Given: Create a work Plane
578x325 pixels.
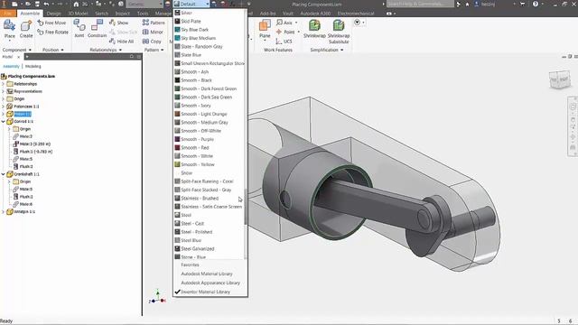Looking at the screenshot, I should click(x=265, y=30).
